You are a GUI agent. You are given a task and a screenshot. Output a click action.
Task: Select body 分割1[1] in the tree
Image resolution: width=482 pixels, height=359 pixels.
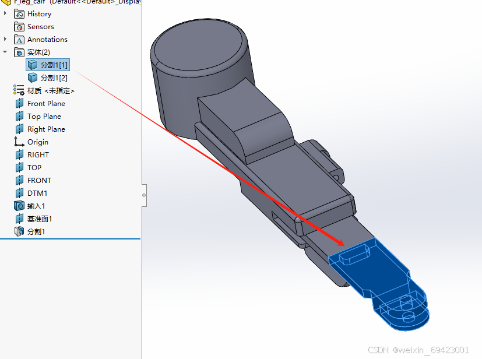pyautogui.click(x=54, y=65)
